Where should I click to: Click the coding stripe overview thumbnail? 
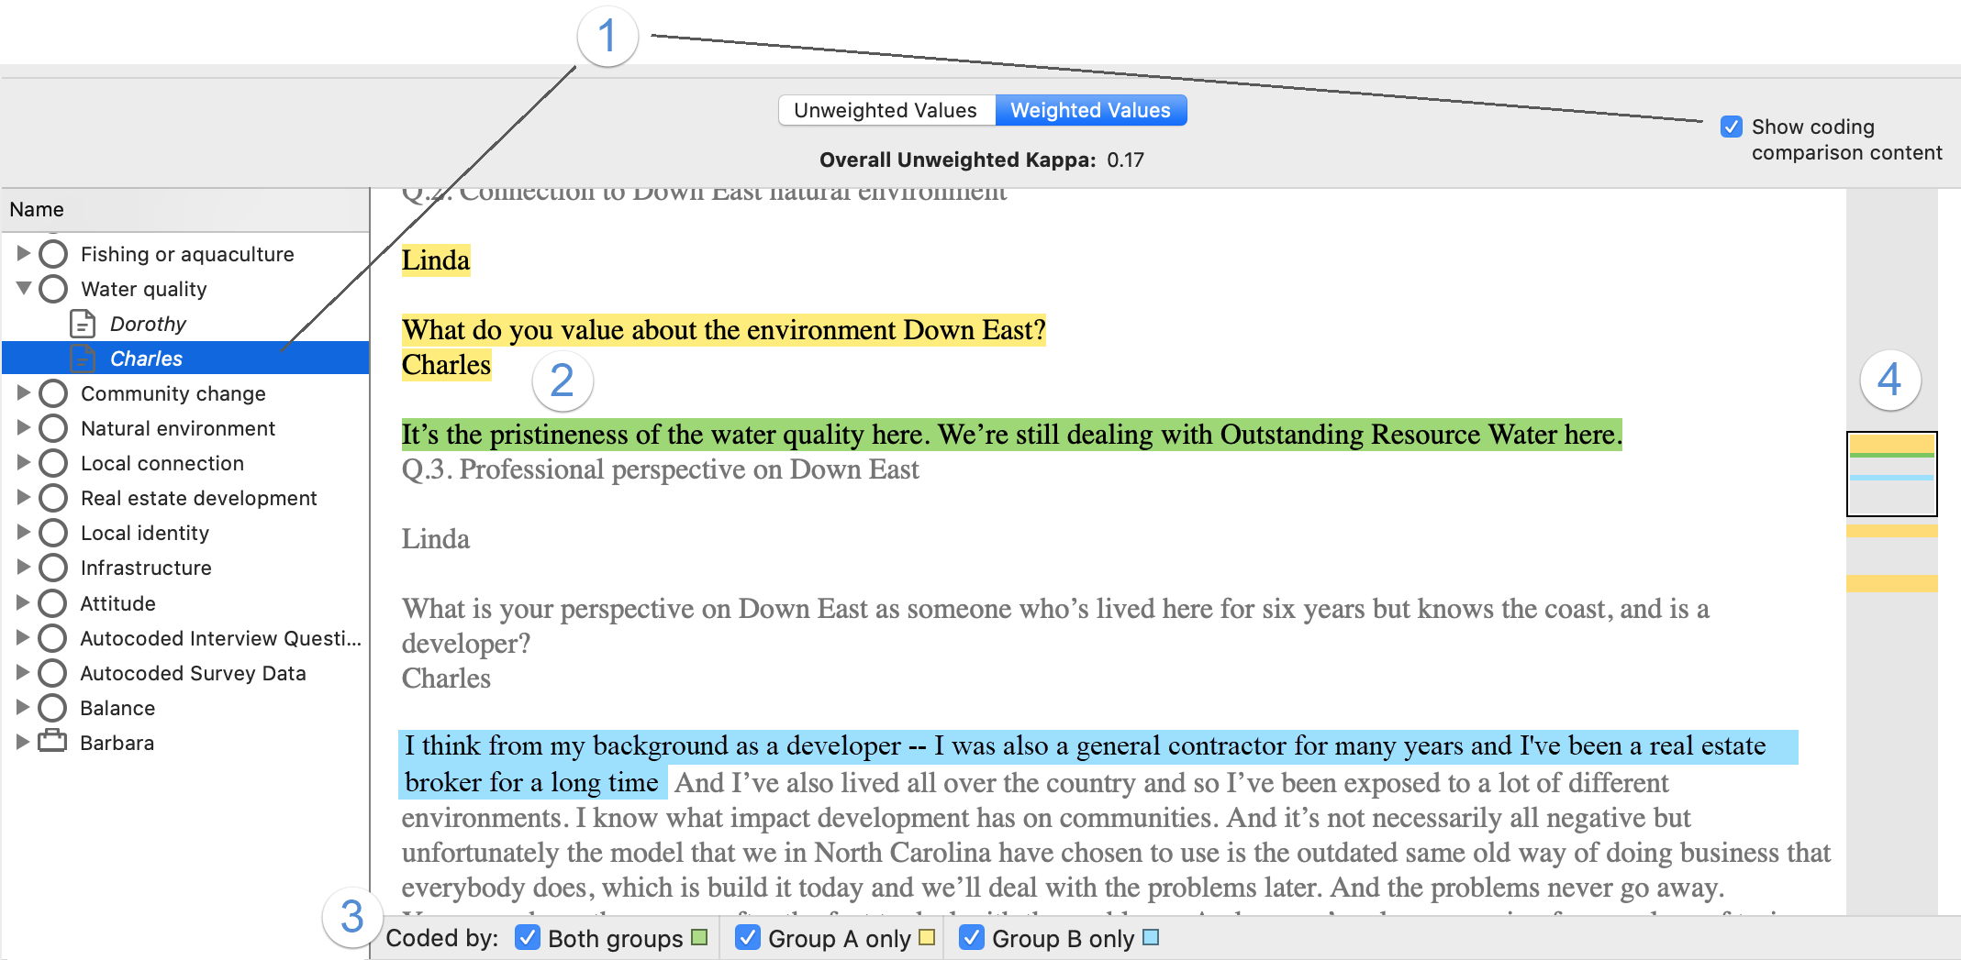pyautogui.click(x=1891, y=474)
